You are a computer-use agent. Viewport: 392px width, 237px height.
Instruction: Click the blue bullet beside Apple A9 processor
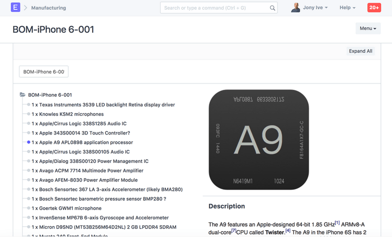coord(29,142)
